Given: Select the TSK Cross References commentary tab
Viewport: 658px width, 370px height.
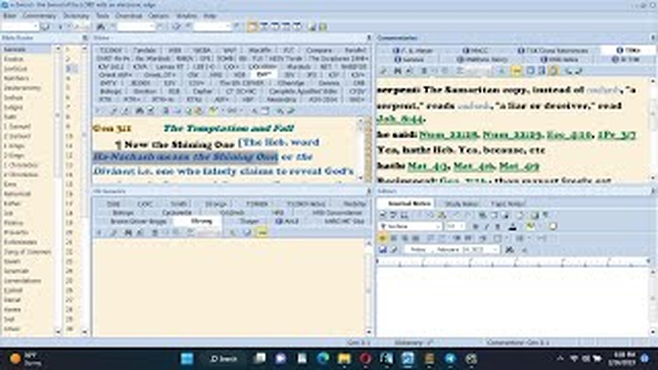Looking at the screenshot, I should [553, 51].
